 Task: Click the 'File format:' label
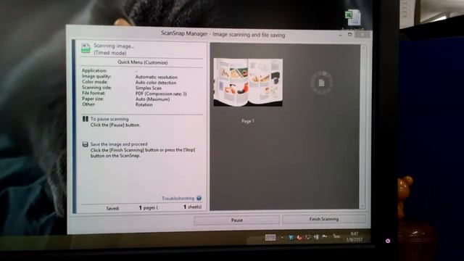[x=94, y=93]
